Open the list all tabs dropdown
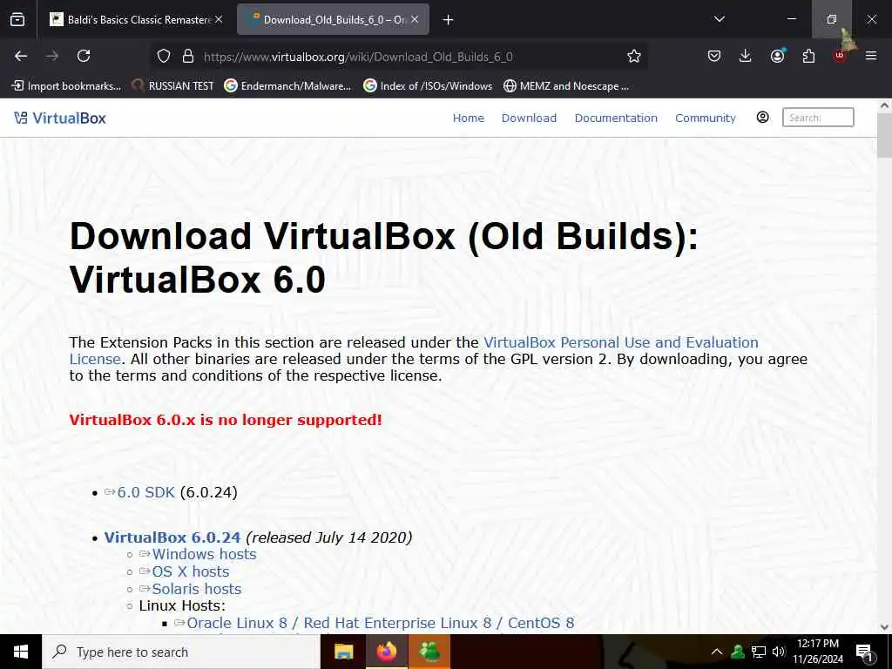 coord(719,19)
